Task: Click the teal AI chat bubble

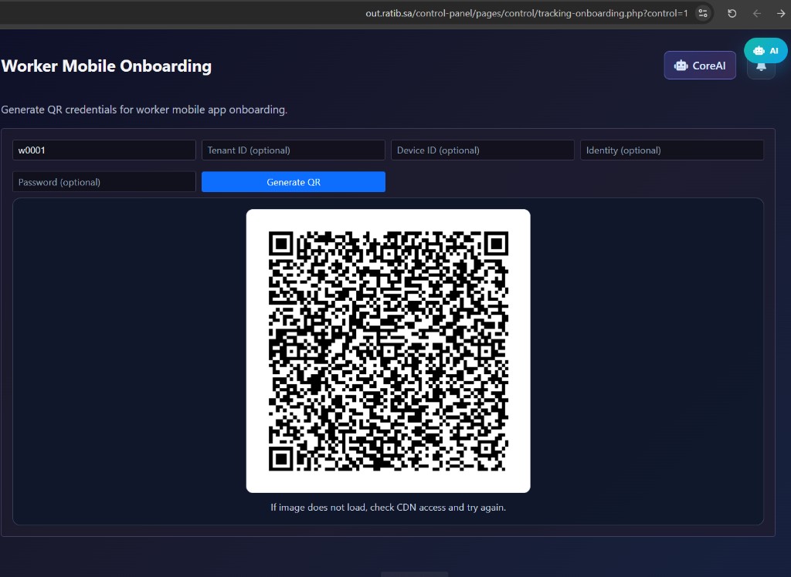Action: pos(766,50)
